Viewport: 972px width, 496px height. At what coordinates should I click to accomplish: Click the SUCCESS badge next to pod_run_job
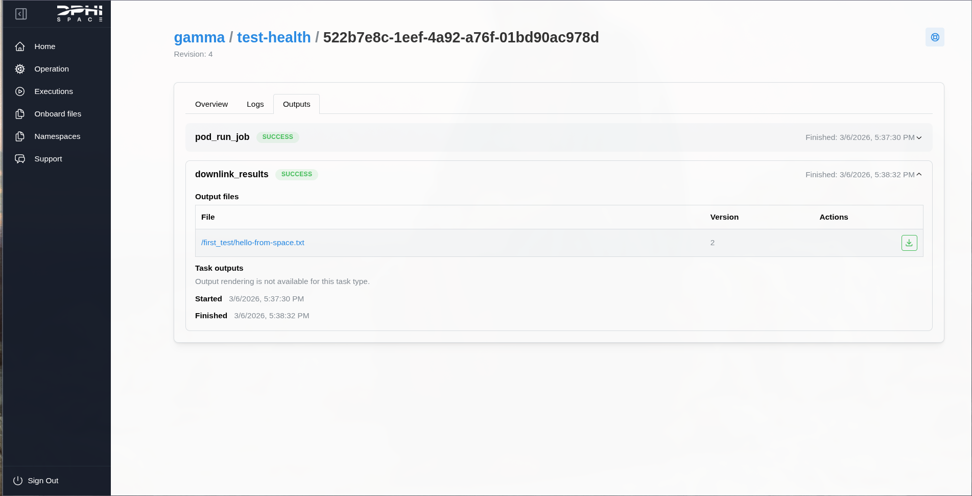coord(278,137)
